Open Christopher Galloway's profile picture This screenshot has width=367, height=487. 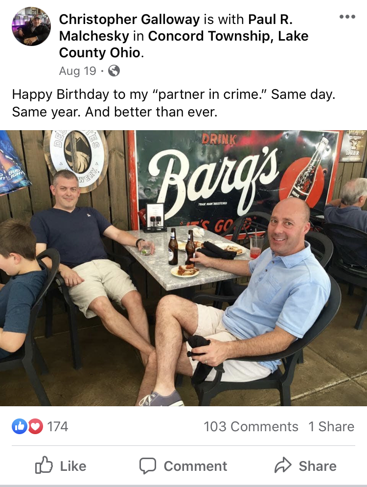(31, 27)
